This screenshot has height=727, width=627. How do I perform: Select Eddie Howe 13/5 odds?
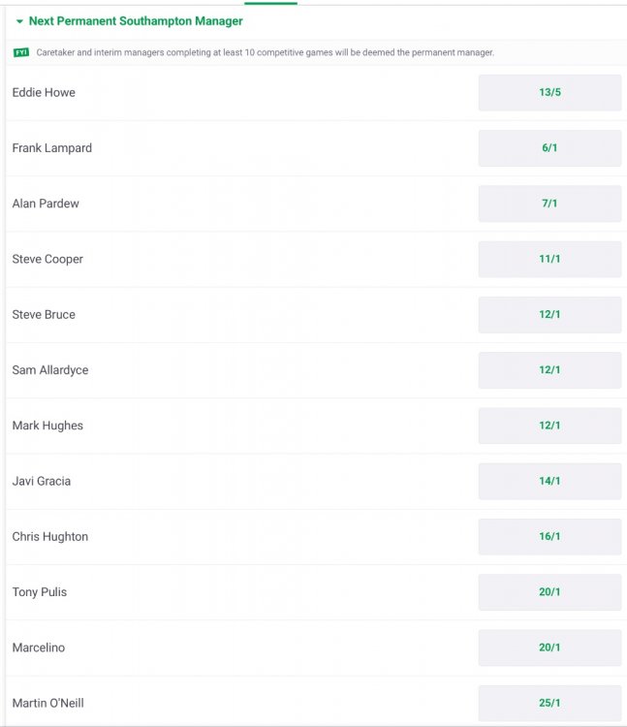coord(549,93)
